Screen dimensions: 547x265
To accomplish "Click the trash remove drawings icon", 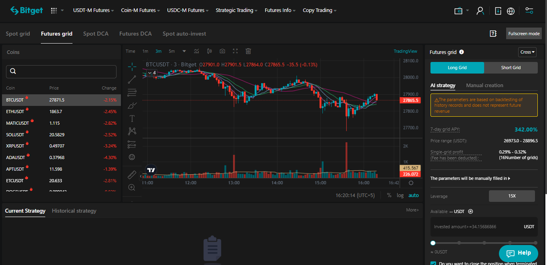I will click(248, 51).
